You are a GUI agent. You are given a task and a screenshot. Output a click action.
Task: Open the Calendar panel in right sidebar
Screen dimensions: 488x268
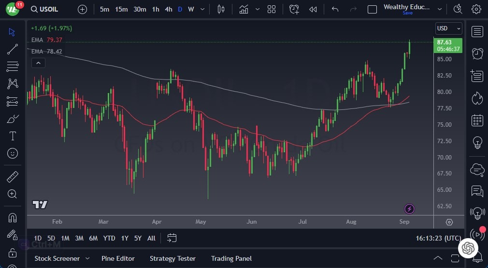click(477, 120)
